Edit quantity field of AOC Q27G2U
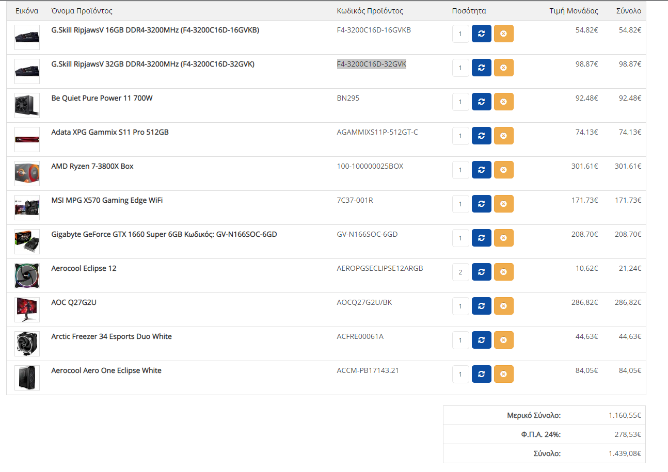The width and height of the screenshot is (668, 472). pyautogui.click(x=460, y=306)
